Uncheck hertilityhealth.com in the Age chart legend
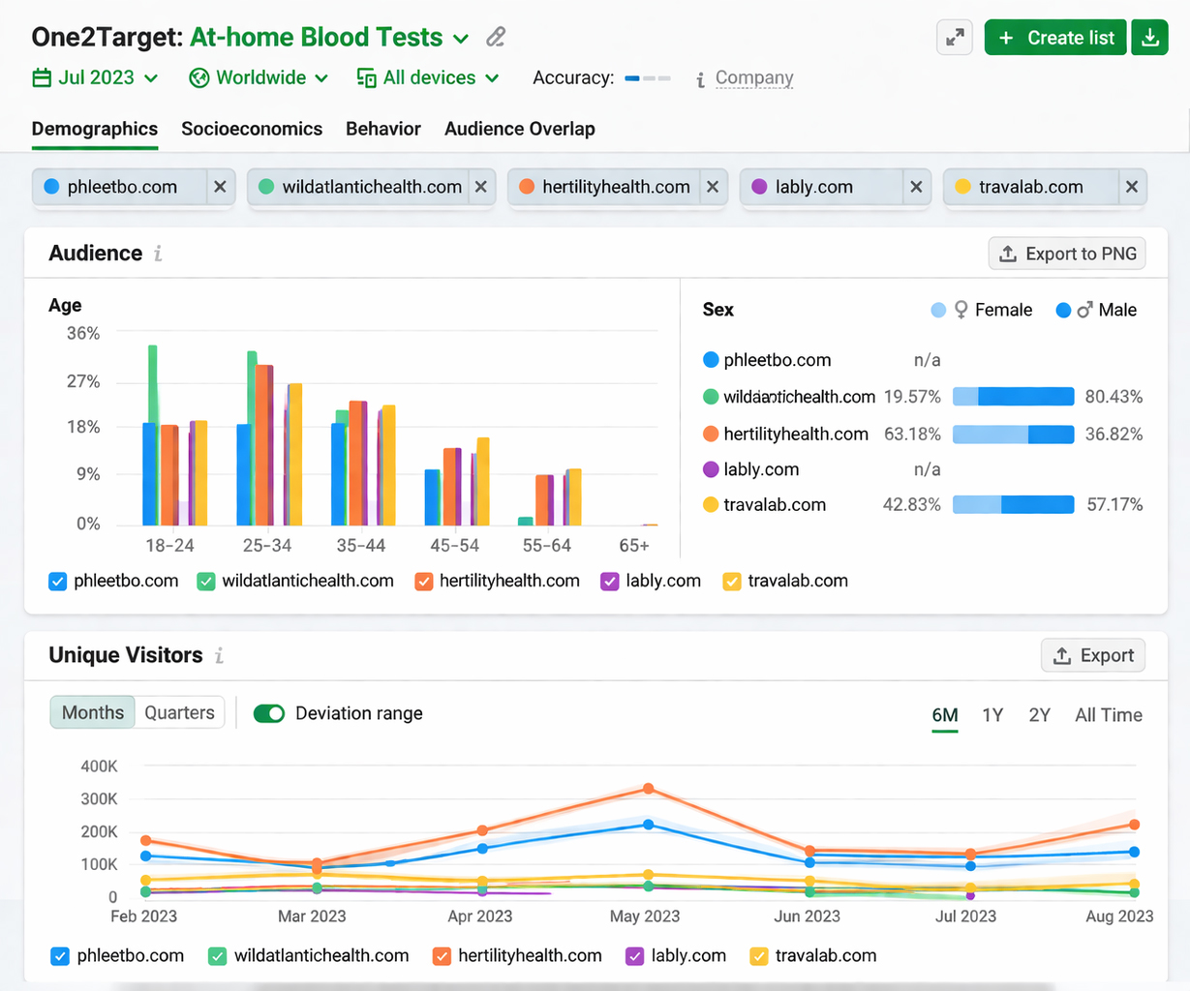The height and width of the screenshot is (991, 1190). click(423, 582)
